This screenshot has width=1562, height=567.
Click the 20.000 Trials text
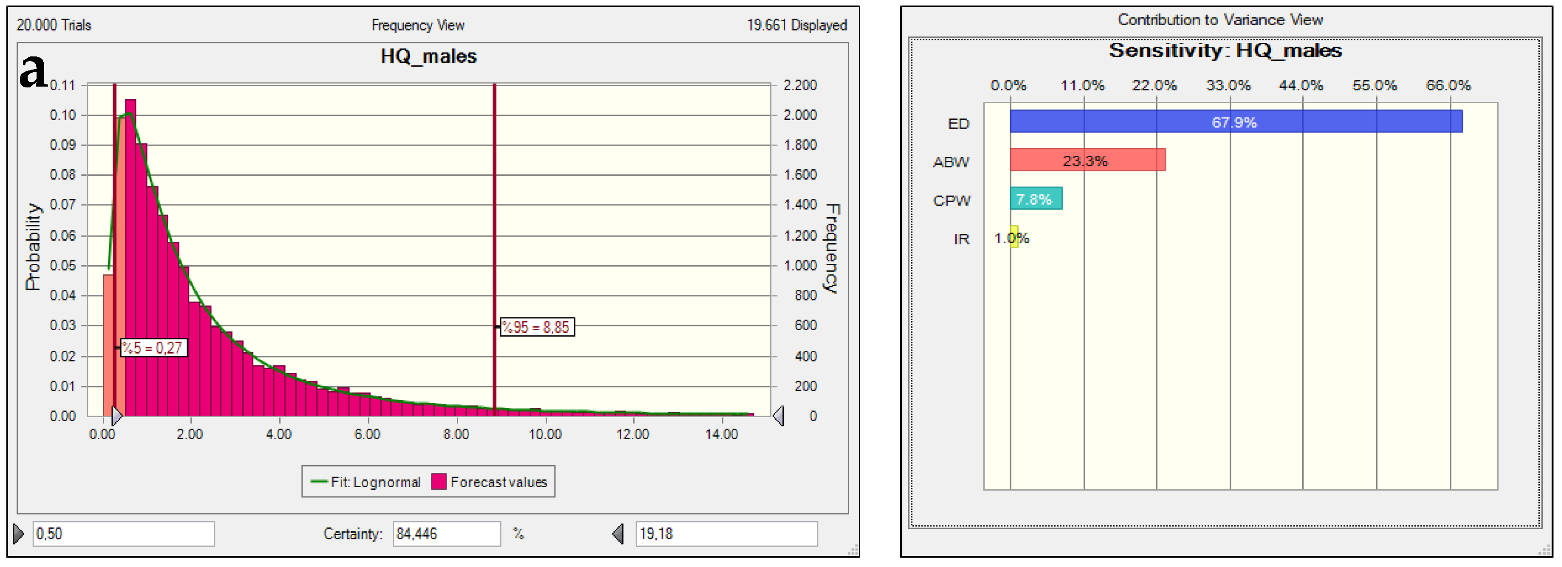pos(54,25)
